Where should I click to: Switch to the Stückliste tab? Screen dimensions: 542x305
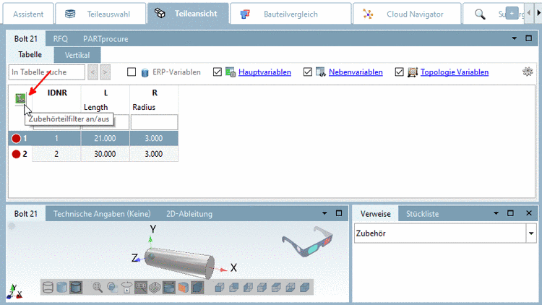[x=423, y=214]
